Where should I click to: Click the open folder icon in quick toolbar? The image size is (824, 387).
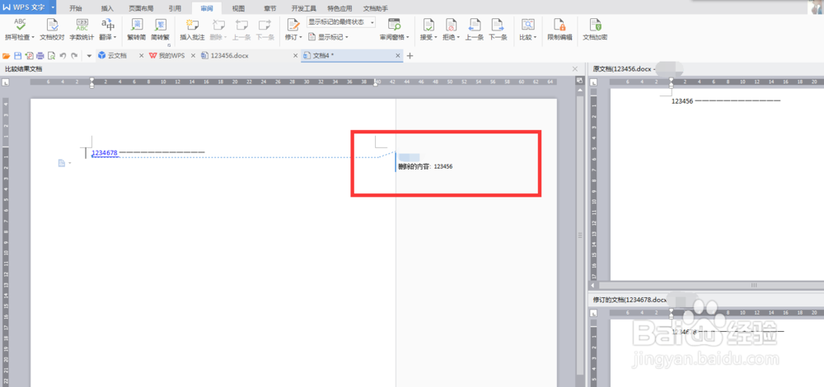click(7, 56)
